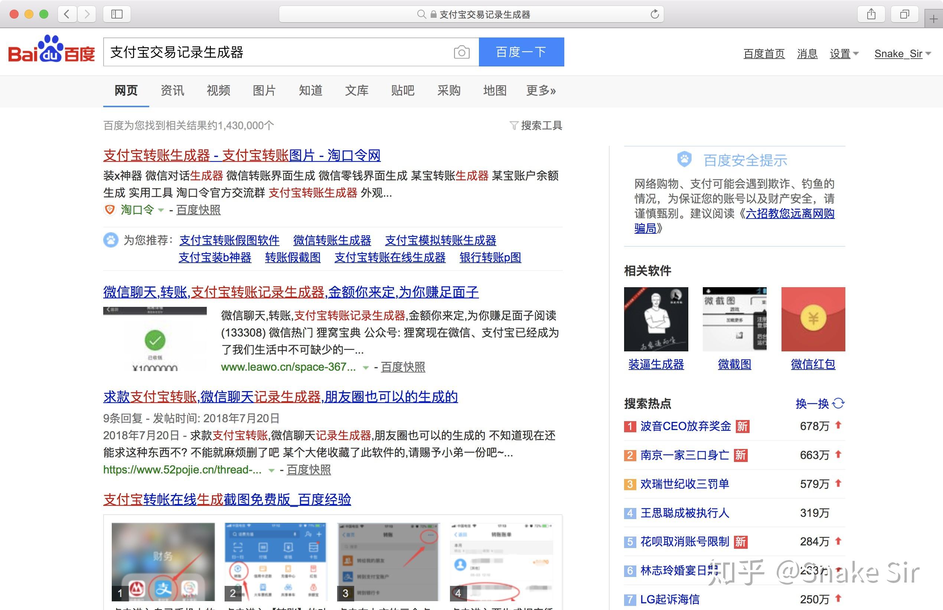Expand the arrow next to 淘口令
The width and height of the screenshot is (943, 610).
click(161, 210)
